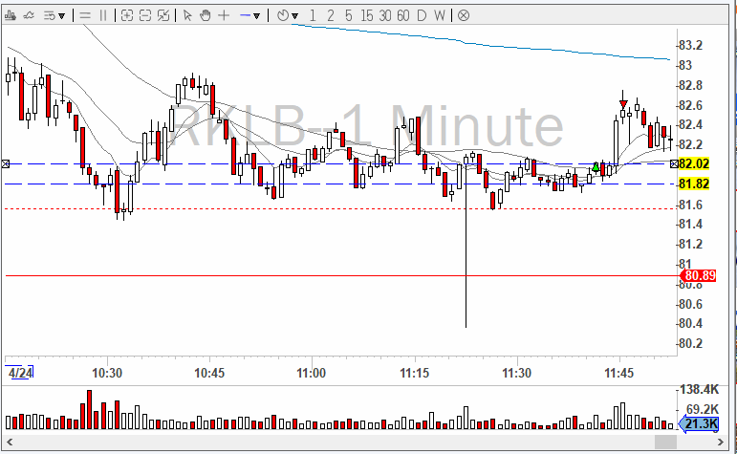Click the bar chart type icon
Image resolution: width=737 pixels, height=454 pixels.
pos(10,15)
